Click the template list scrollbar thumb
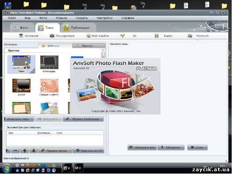Screen dimensions: 232x174 click(103, 55)
